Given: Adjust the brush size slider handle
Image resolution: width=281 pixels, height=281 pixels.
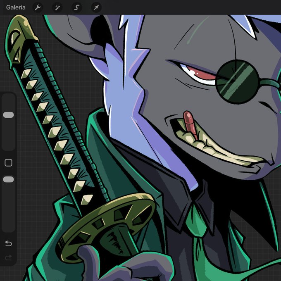Looking at the screenshot, I should (8, 115).
